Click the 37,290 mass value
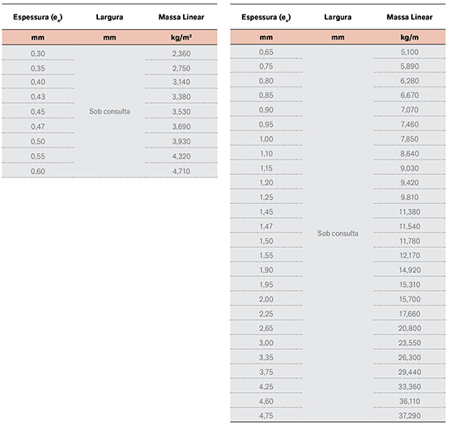Viewport: 476px width, 426px height. point(410,415)
